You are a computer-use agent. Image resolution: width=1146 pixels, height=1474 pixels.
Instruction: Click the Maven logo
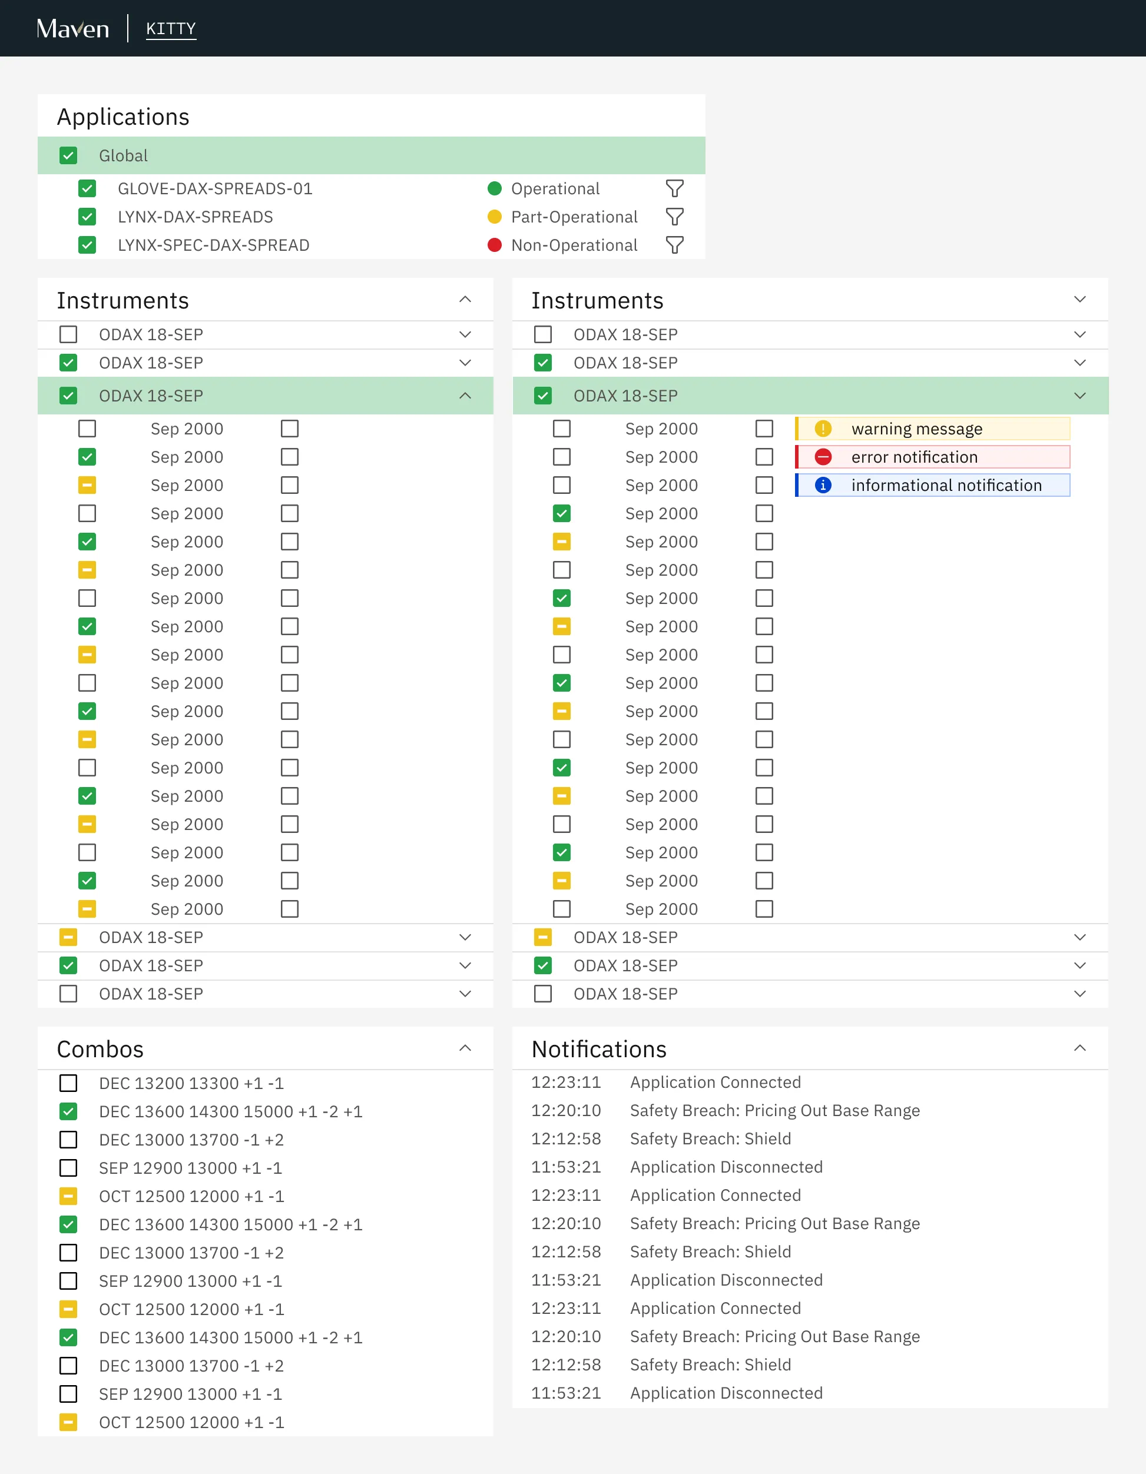(x=73, y=28)
